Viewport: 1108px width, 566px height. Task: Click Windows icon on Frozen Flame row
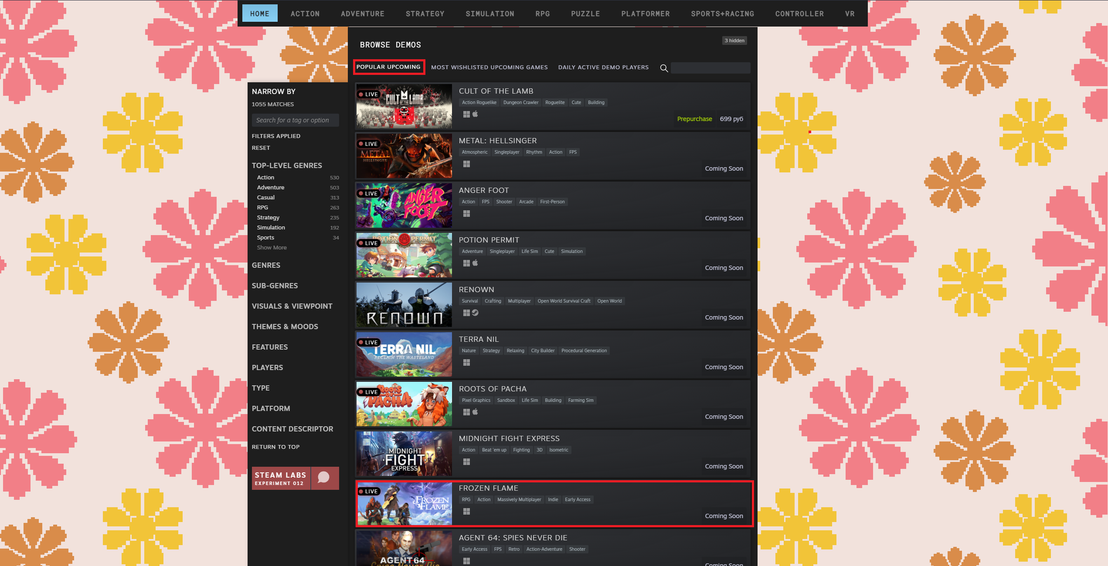tap(466, 511)
